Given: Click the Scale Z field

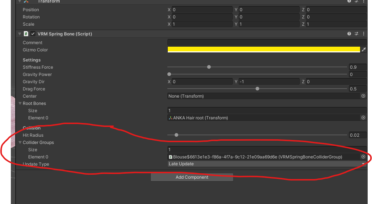Looking at the screenshot, I should [336, 24].
